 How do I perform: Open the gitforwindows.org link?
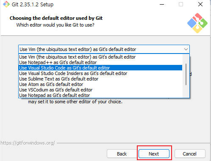point(28,143)
